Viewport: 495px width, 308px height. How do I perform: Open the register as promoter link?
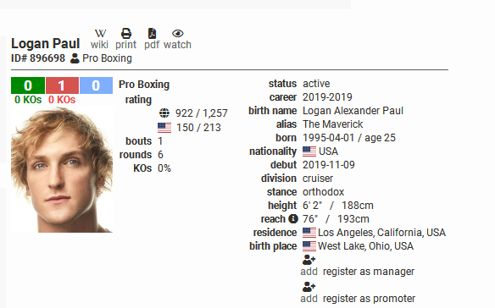369,299
